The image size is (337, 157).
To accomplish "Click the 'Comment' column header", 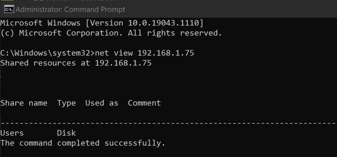I will (x=144, y=103).
